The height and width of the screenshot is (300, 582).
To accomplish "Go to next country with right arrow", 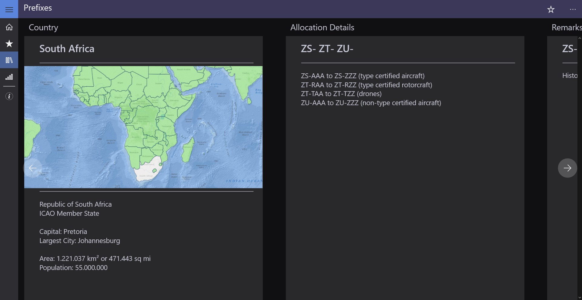I will pos(567,168).
